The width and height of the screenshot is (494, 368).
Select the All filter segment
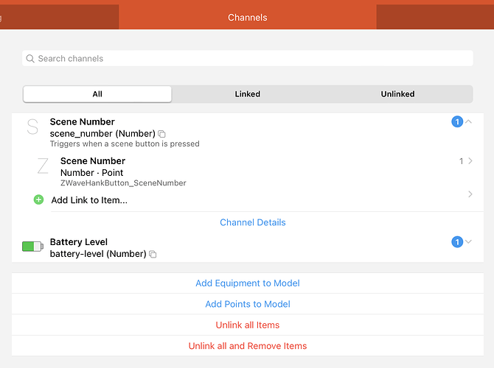97,94
